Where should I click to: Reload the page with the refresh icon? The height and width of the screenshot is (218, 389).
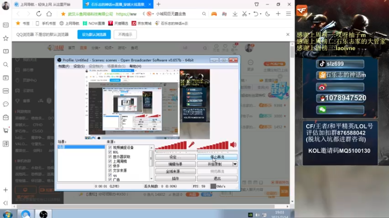39,14
